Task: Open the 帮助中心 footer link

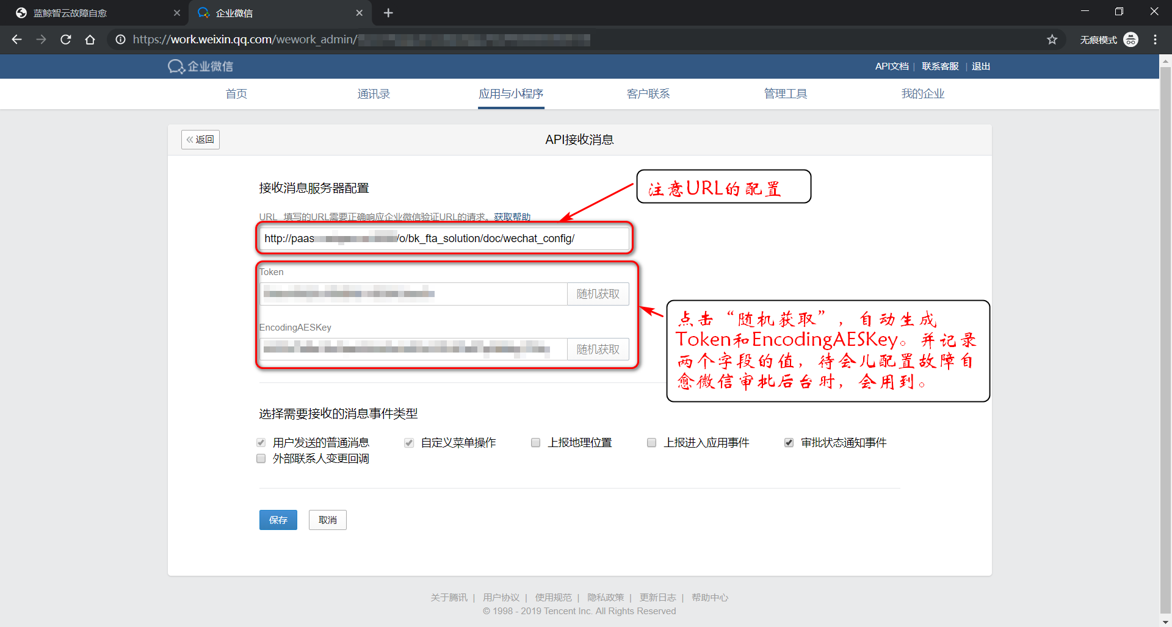Action: [x=710, y=598]
